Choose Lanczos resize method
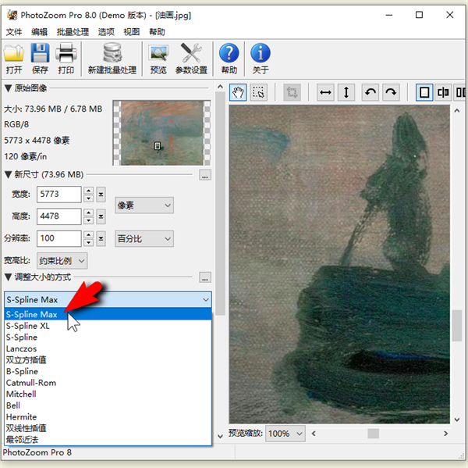This screenshot has height=468, width=468. tap(108, 348)
